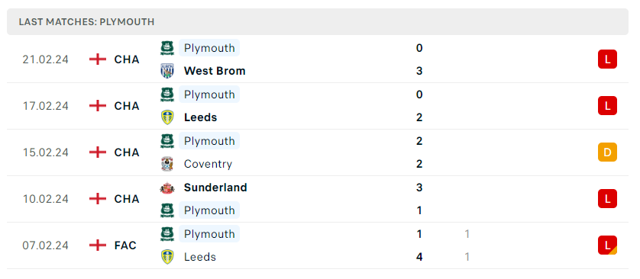The height and width of the screenshot is (279, 640).
Task: Open West Brom team link
Action: click(x=215, y=71)
